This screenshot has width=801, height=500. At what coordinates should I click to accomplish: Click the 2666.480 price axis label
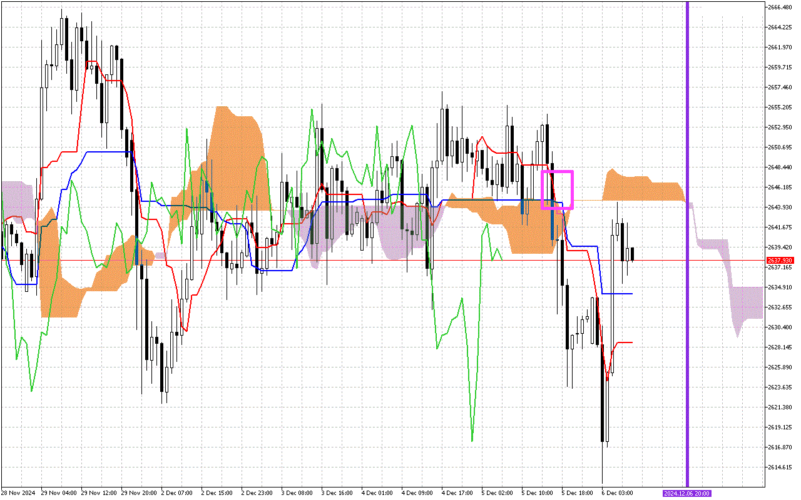tap(780, 7)
